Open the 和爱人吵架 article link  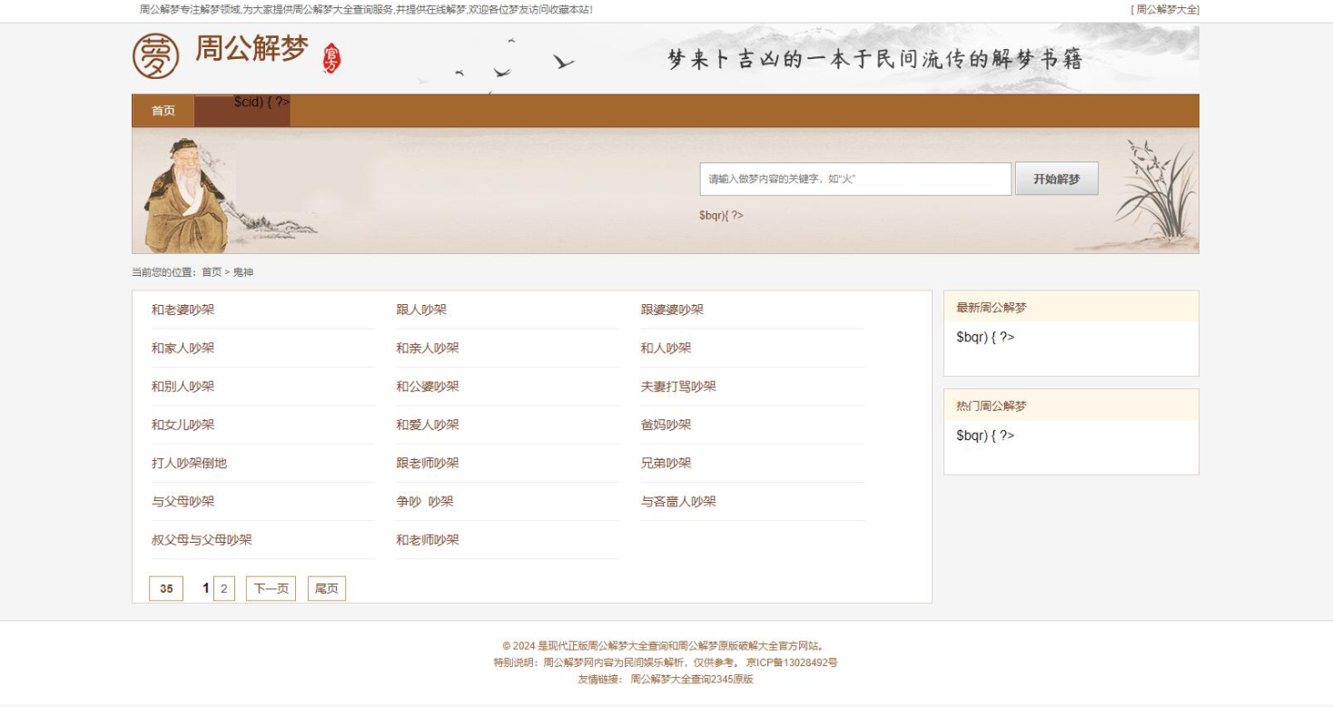(x=428, y=425)
